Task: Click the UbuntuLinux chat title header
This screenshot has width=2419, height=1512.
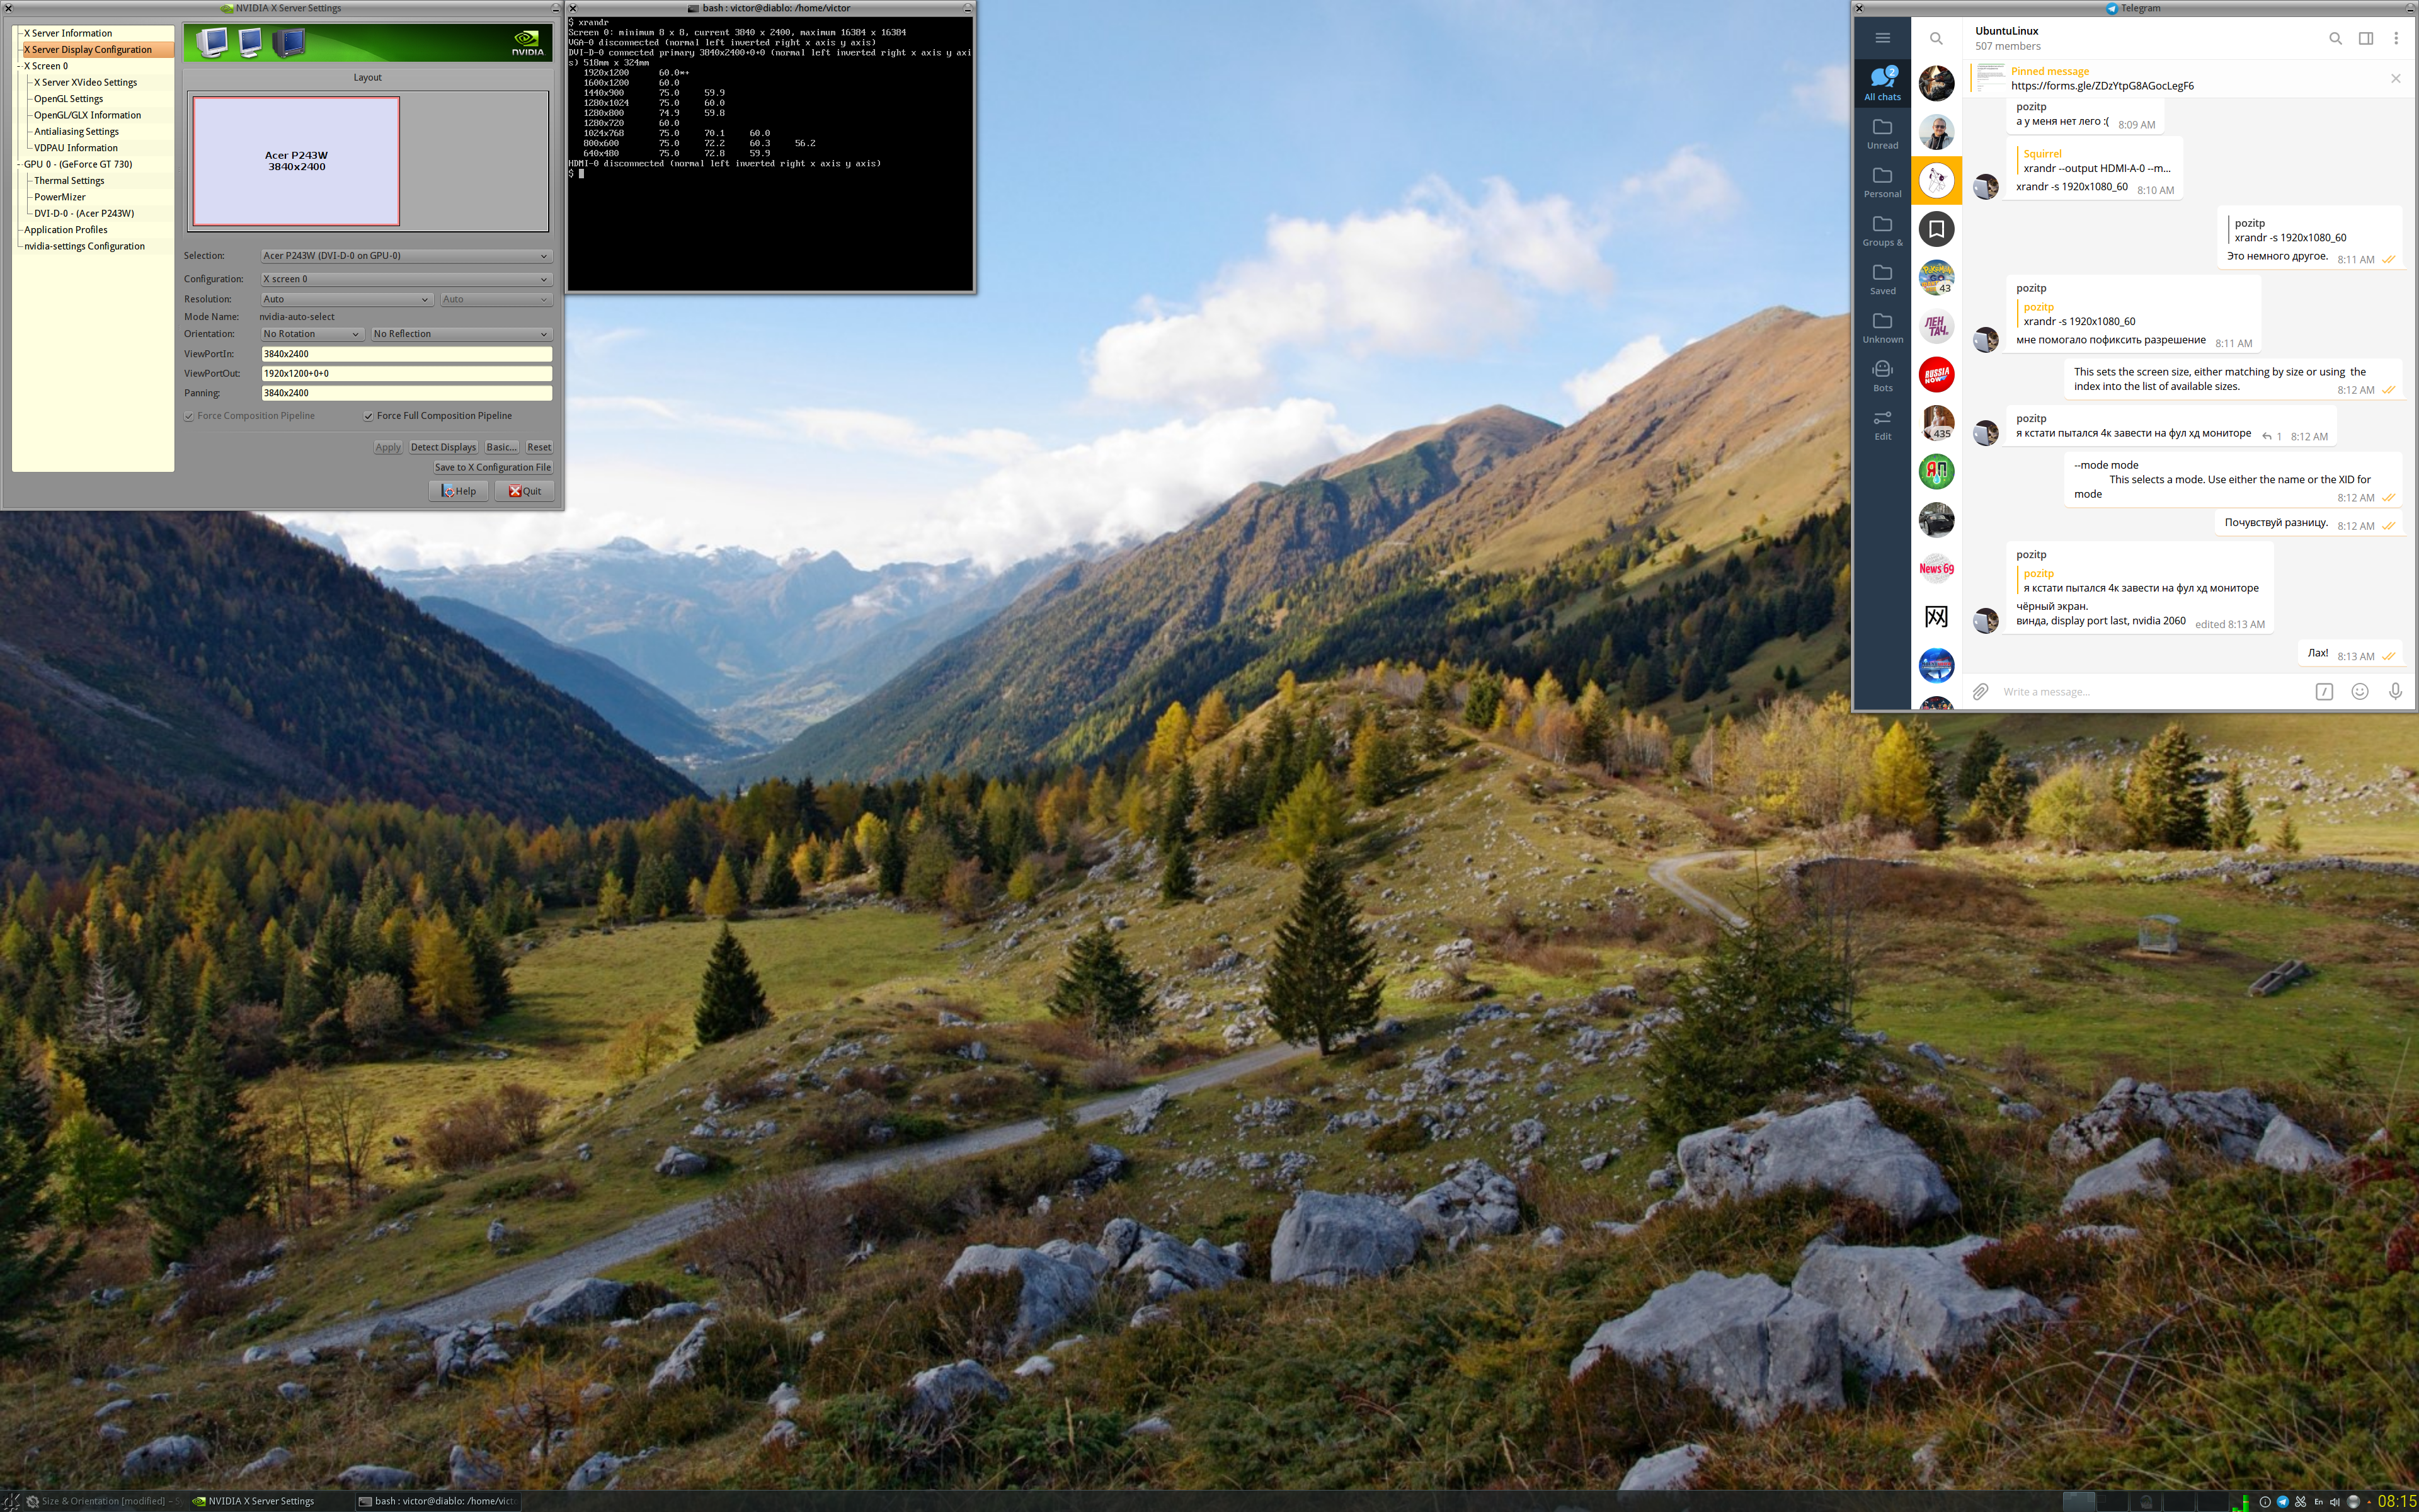Action: pyautogui.click(x=2006, y=31)
